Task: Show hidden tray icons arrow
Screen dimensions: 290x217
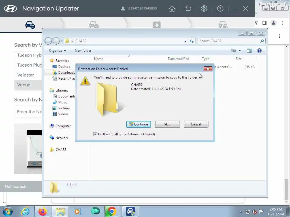Action: 241,212
